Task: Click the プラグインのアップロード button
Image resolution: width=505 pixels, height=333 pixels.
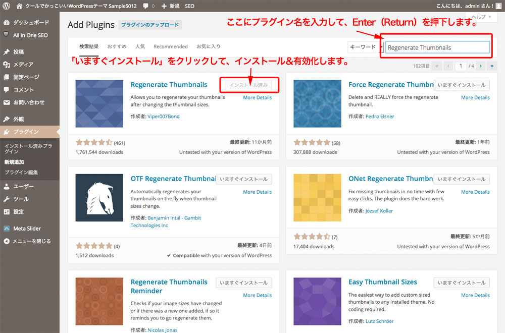Action: (x=150, y=25)
